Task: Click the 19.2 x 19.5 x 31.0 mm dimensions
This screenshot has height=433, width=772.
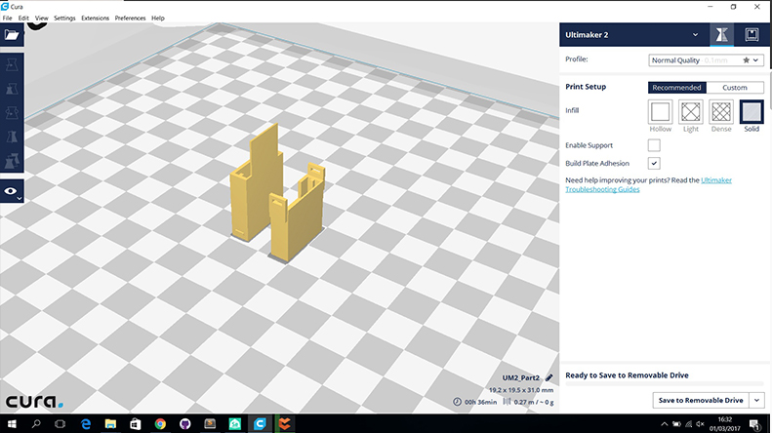Action: coord(521,390)
